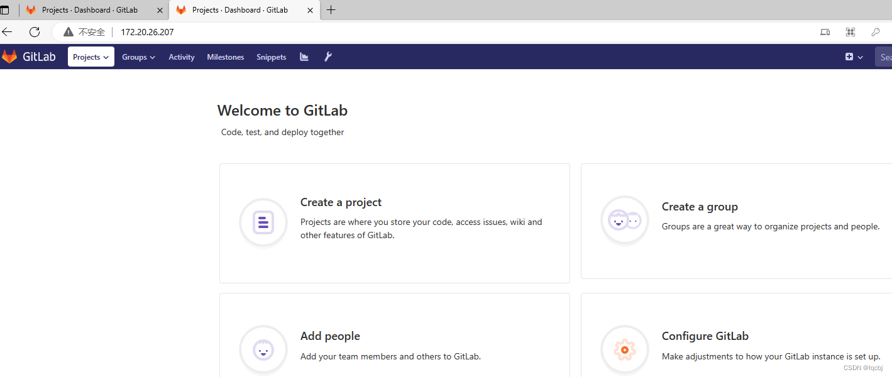This screenshot has height=377, width=892.
Task: Open the browser's key icon in toolbar
Action: tap(875, 31)
